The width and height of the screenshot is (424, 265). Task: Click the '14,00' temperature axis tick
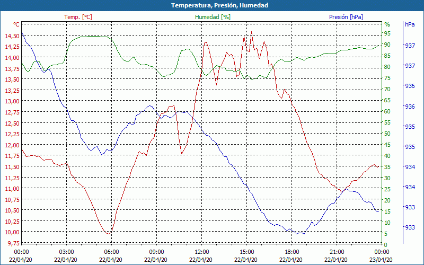pyautogui.click(x=12, y=58)
